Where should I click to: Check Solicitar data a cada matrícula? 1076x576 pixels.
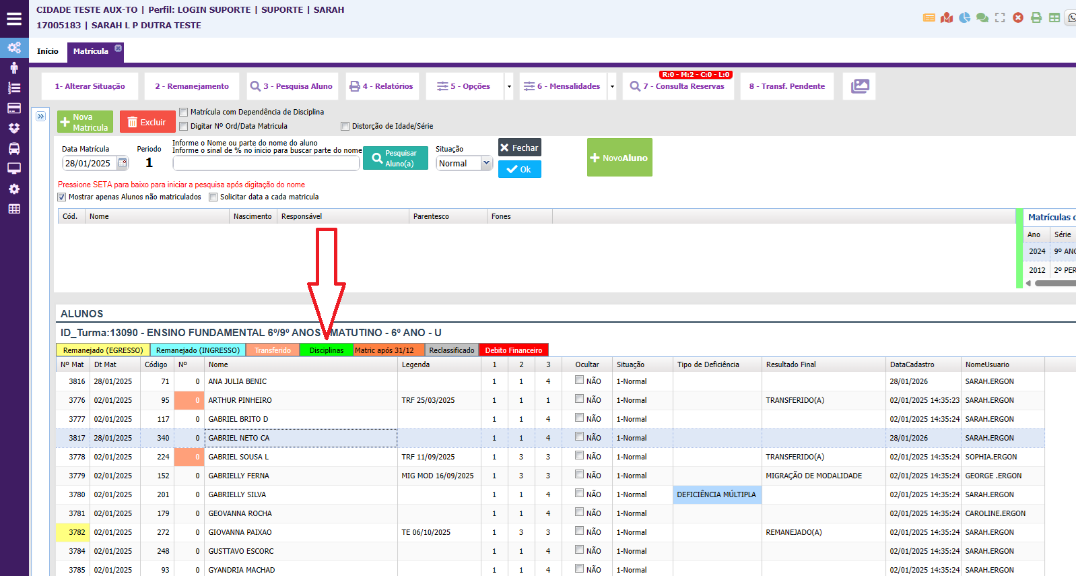213,197
